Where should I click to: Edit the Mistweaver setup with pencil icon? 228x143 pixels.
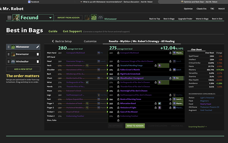click(x=38, y=47)
